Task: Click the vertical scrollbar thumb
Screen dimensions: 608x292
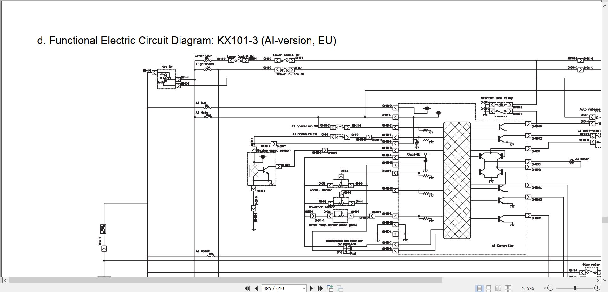Action: (x=605, y=220)
